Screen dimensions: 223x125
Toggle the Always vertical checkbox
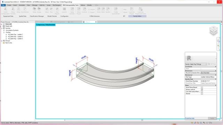pyautogui.click(x=202, y=90)
